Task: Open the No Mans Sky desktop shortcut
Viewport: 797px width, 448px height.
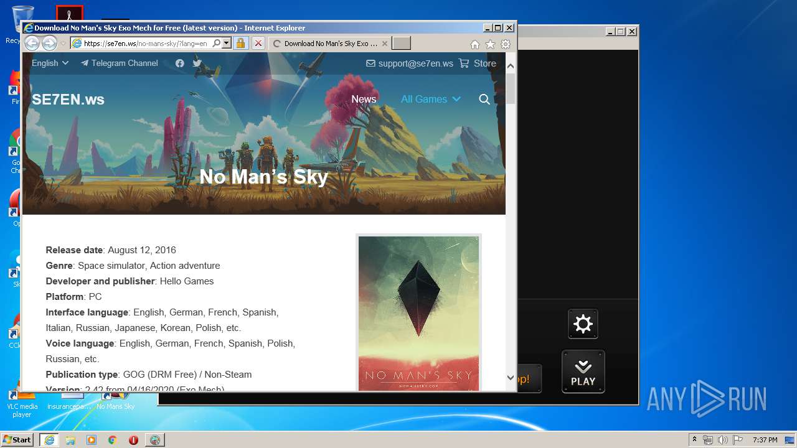Action: (x=115, y=401)
